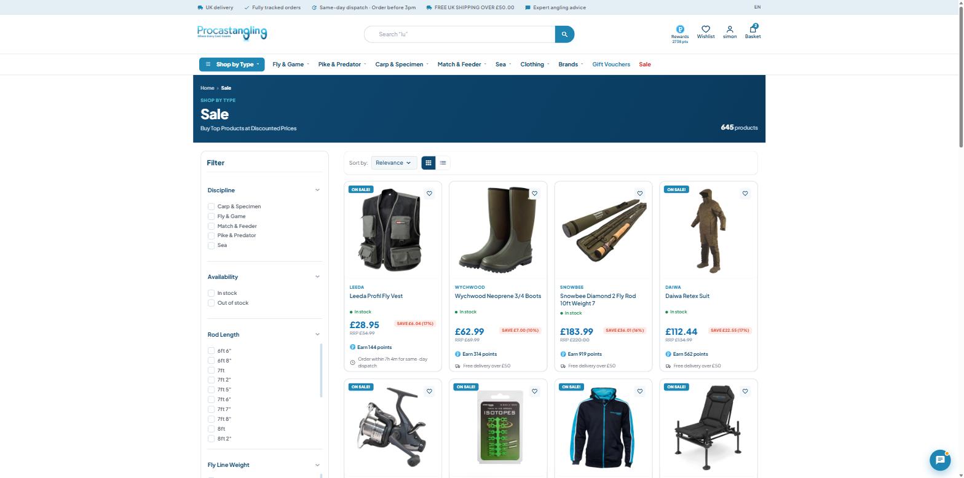Open the Sea navigation menu
The image size is (964, 478).
[x=503, y=65]
